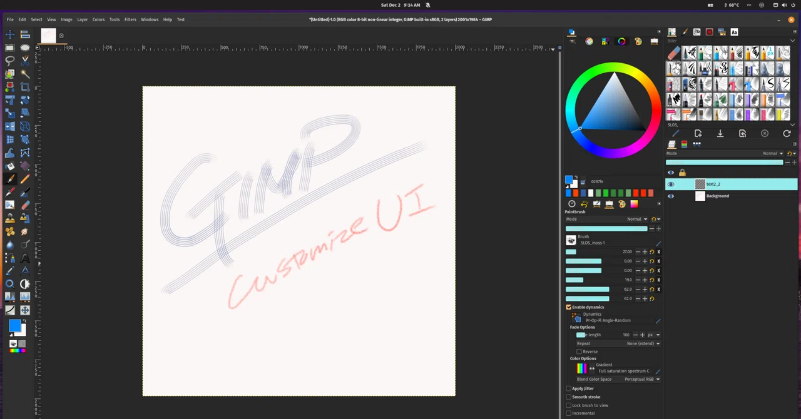
Task: Click the Dynamics Pr-Op-Fl Angle-Random icon button
Action: point(576,318)
